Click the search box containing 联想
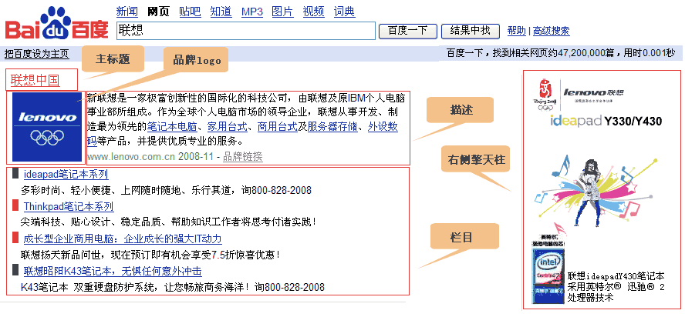 point(246,31)
